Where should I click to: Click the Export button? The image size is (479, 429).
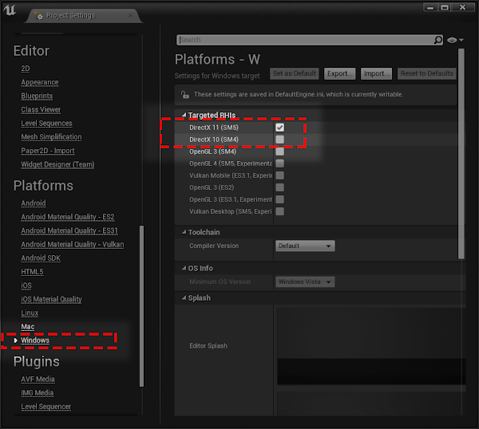(x=340, y=73)
